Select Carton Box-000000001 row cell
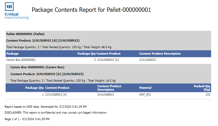This screenshot has height=126, width=218. (x=21, y=60)
